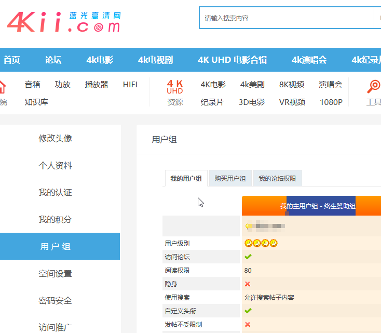
Task: Open the 8K视频 link
Action: 292,85
